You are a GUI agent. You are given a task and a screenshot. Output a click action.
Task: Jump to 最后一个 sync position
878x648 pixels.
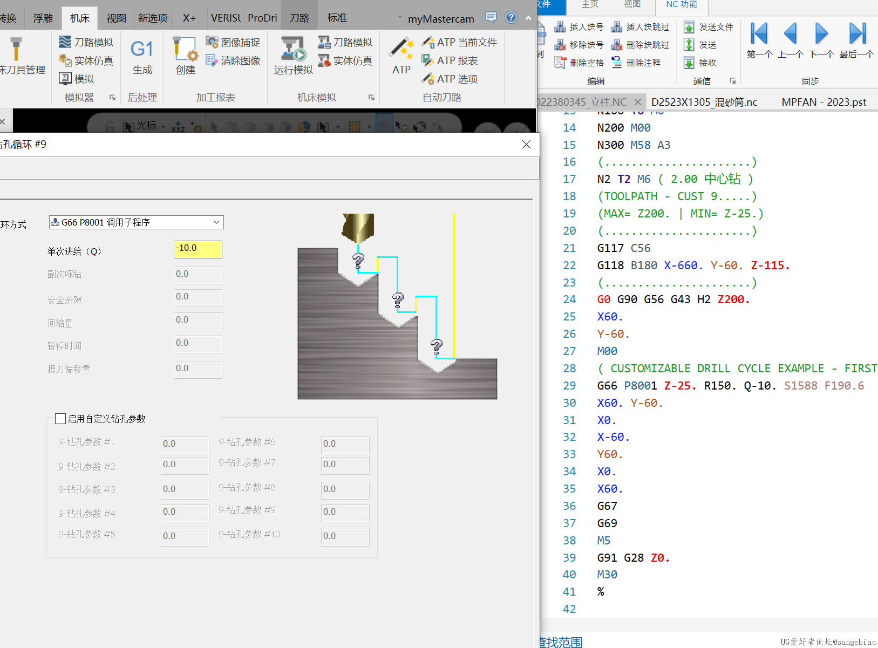(x=857, y=40)
